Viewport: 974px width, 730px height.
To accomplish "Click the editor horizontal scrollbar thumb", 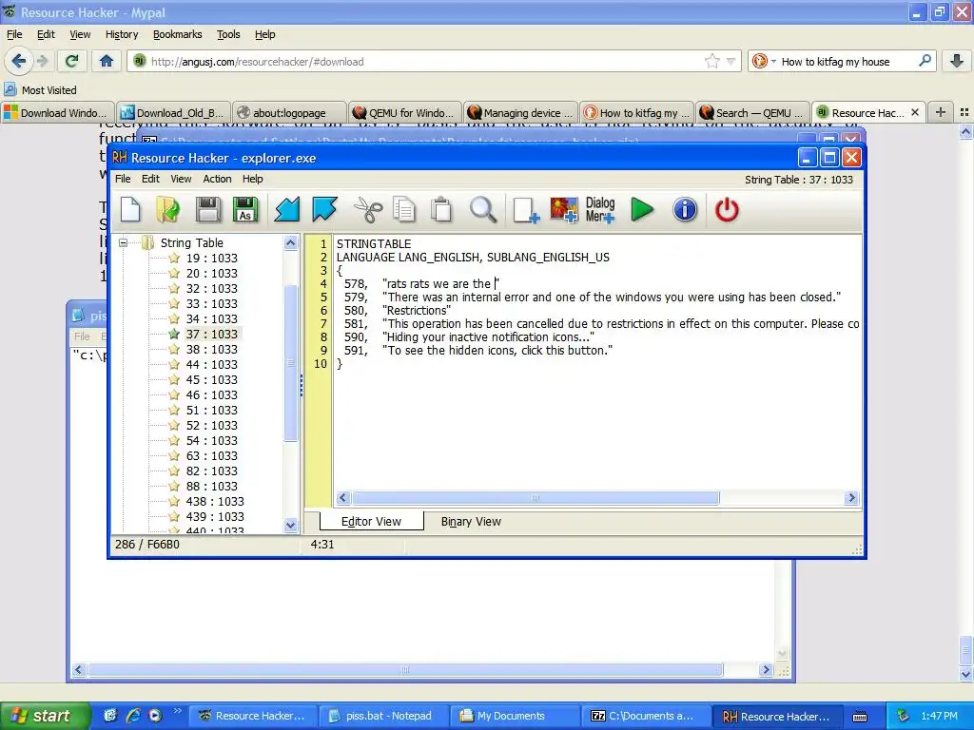I will [x=536, y=497].
